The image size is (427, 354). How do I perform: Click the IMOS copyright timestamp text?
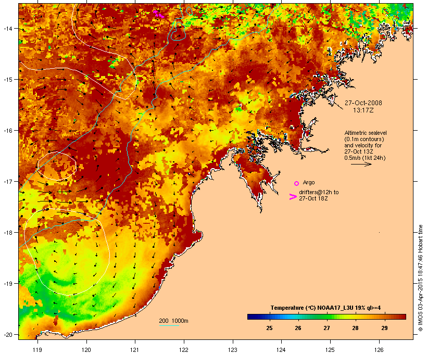point(420,278)
